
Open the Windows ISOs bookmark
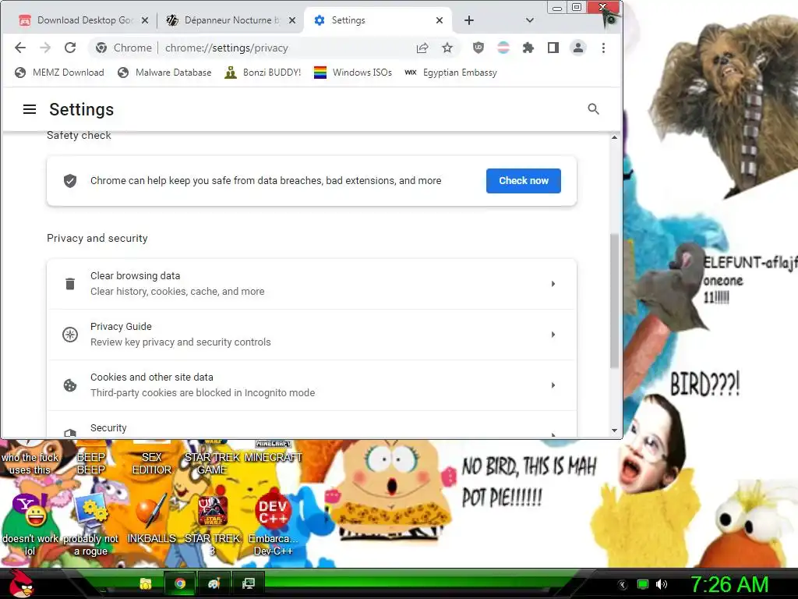tap(353, 73)
